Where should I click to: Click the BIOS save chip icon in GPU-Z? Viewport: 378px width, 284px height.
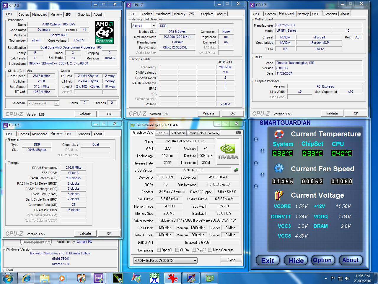236,170
